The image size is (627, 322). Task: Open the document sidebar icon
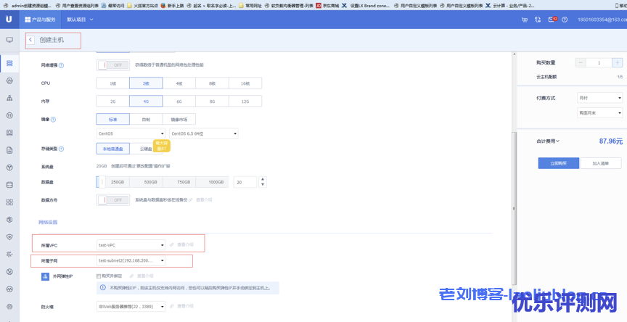(9, 150)
